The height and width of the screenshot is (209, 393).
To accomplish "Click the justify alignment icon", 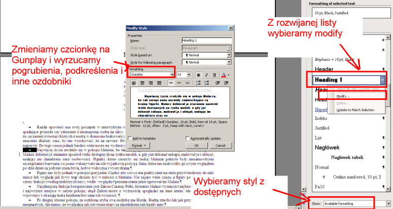I will [x=159, y=82].
